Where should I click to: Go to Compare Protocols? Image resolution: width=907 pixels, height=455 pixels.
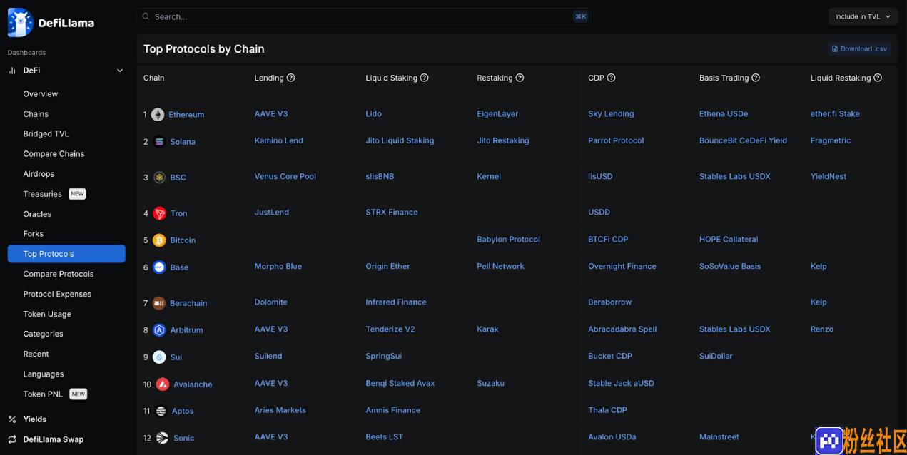click(59, 274)
